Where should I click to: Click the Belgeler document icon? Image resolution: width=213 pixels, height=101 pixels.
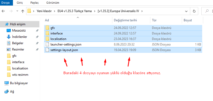[8, 43]
